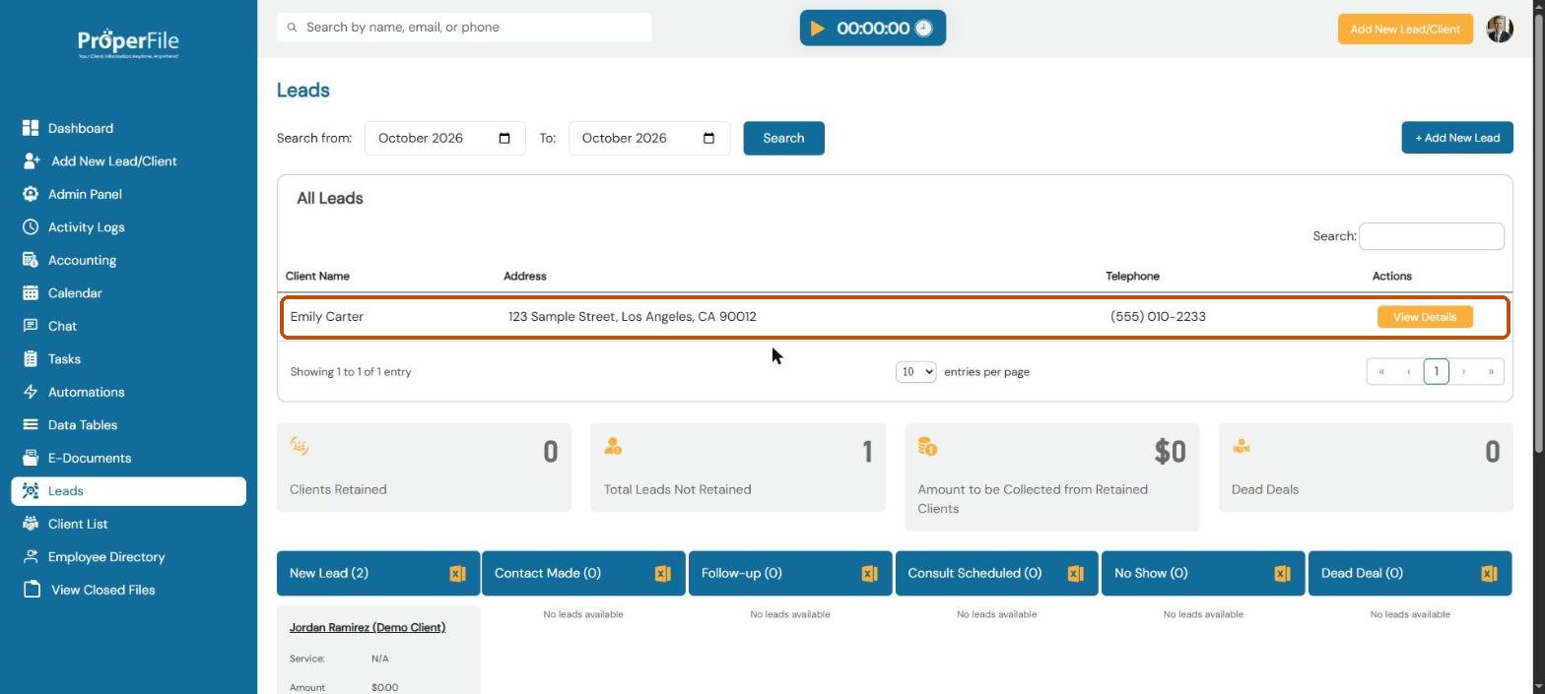Go to Calendar in sidebar
This screenshot has height=694, width=1545.
(x=75, y=292)
